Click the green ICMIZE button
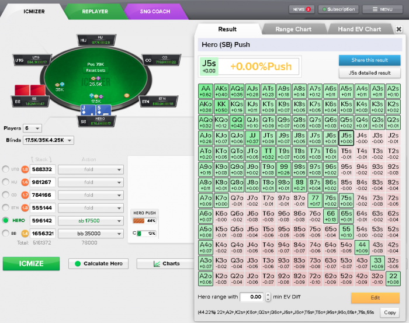This screenshot has height=323, width=409. pyautogui.click(x=32, y=263)
